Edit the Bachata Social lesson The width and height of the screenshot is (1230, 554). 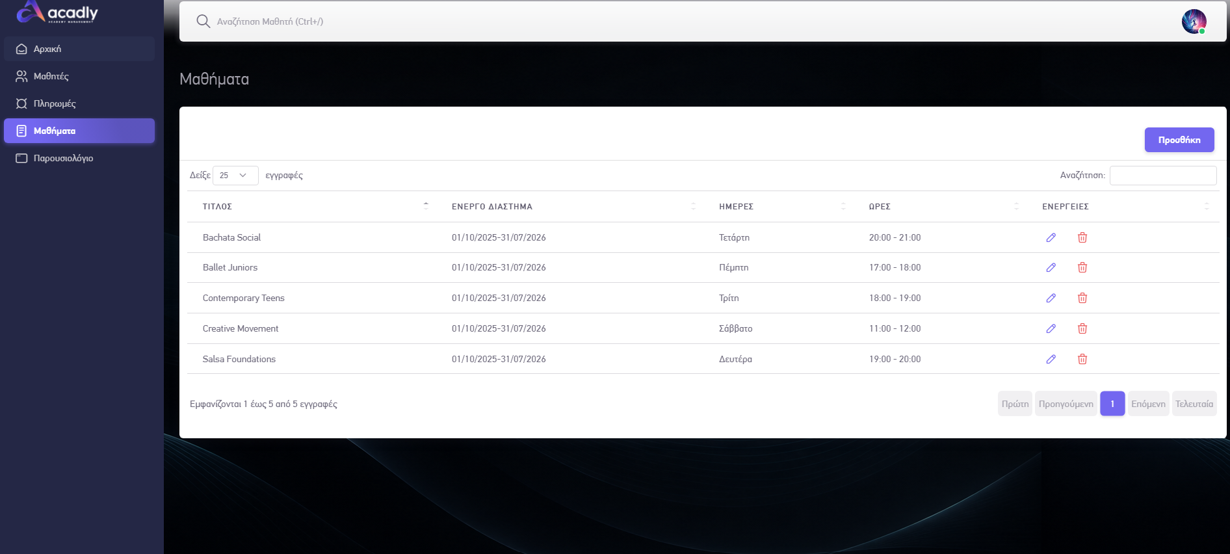1051,237
